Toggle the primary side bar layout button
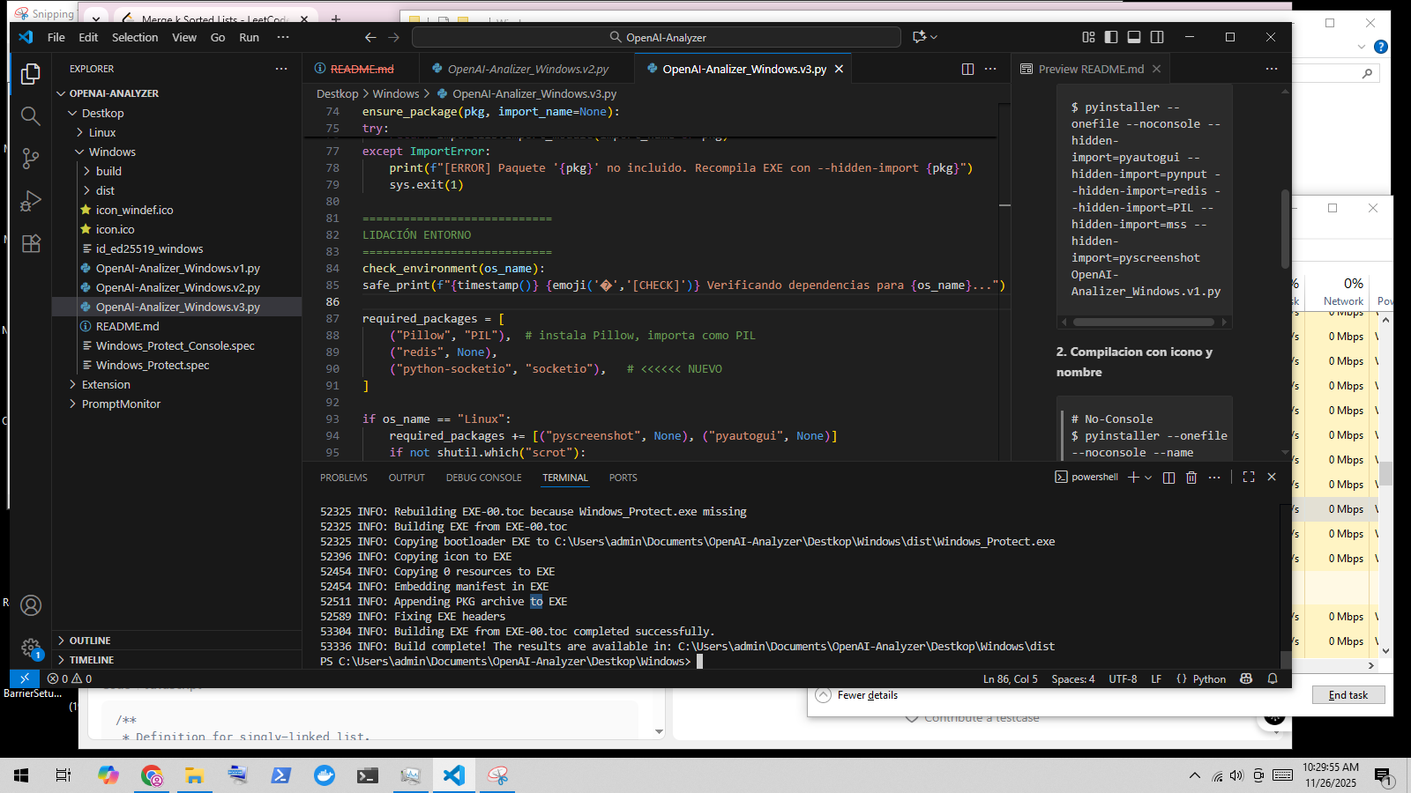 click(x=1111, y=37)
